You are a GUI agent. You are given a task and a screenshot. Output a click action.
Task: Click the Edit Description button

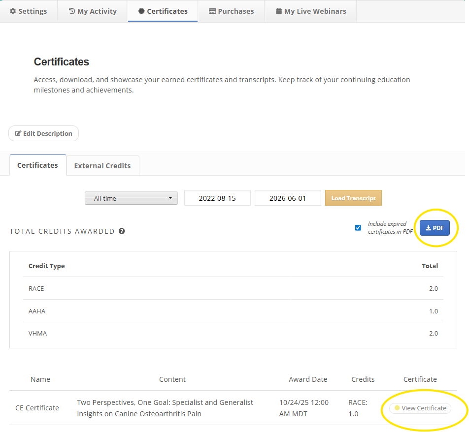pyautogui.click(x=44, y=133)
